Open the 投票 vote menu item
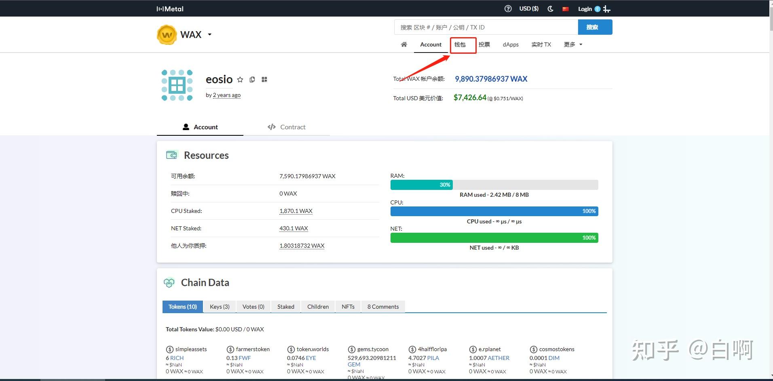Screen dimensions: 773x381 click(x=484, y=44)
